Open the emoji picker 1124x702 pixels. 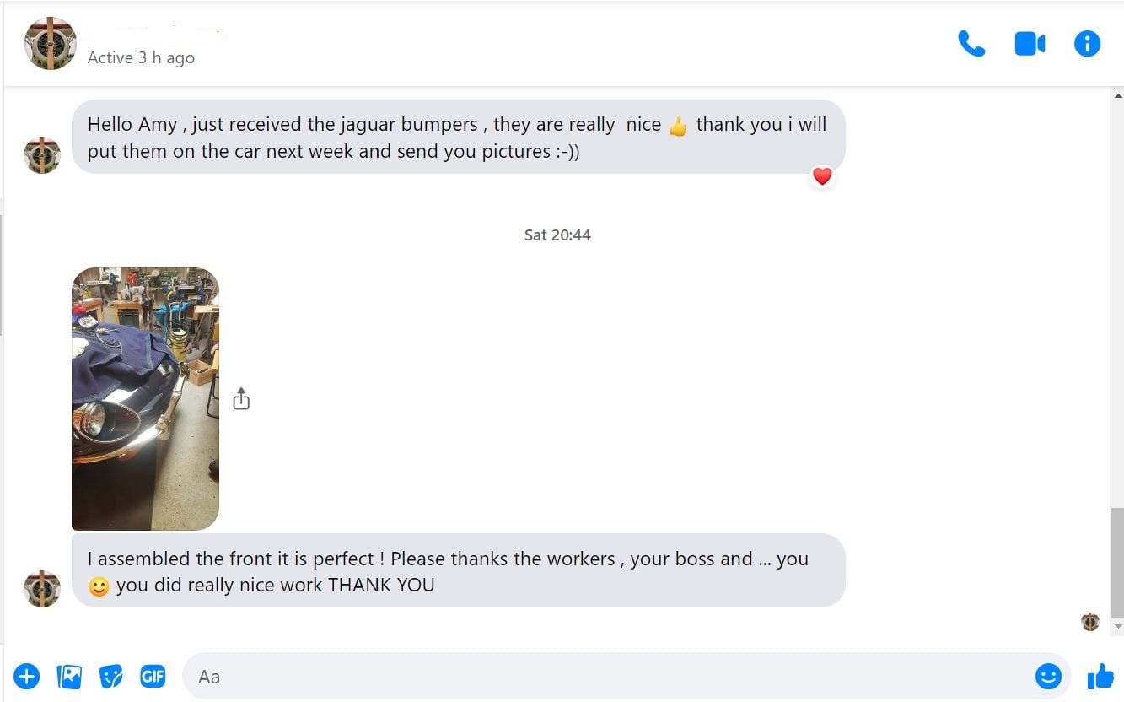click(1048, 676)
